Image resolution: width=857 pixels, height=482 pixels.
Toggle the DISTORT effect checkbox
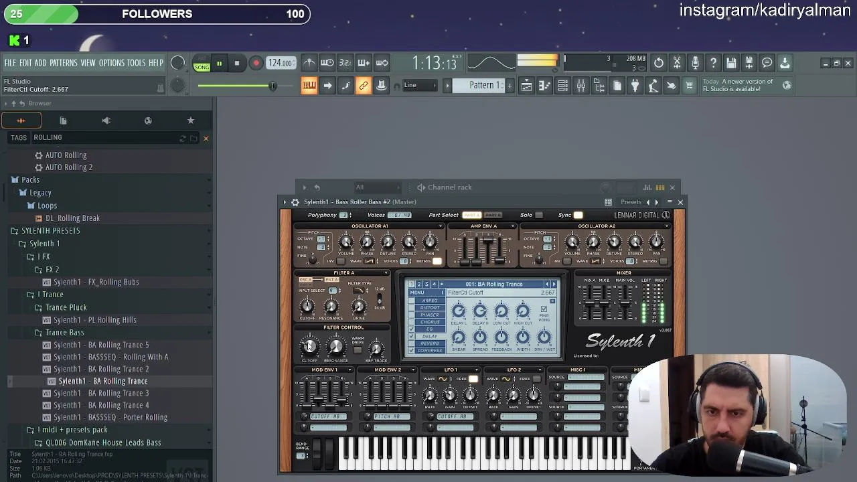(411, 308)
